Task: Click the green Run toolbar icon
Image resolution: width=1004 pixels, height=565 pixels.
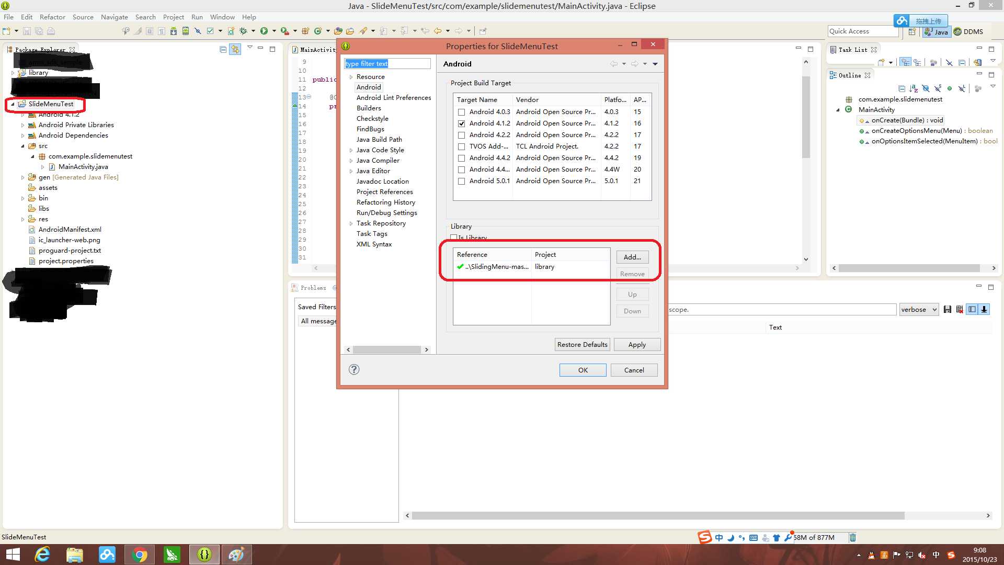Action: click(264, 31)
